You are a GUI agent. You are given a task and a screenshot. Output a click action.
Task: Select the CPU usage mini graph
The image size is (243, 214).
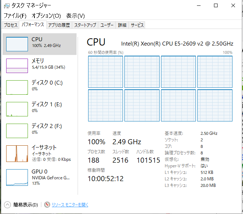[x=17, y=44]
